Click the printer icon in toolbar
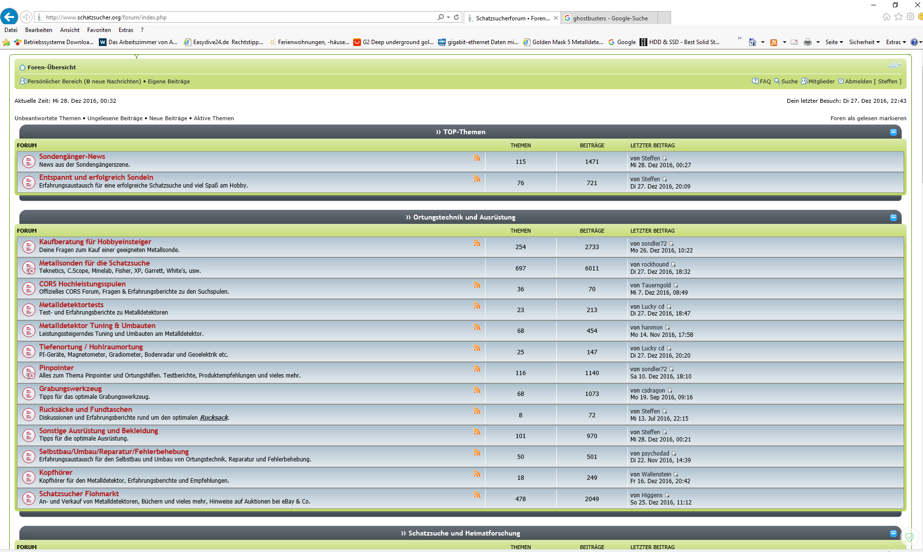Screen dimensions: 923x552 pyautogui.click(x=807, y=42)
